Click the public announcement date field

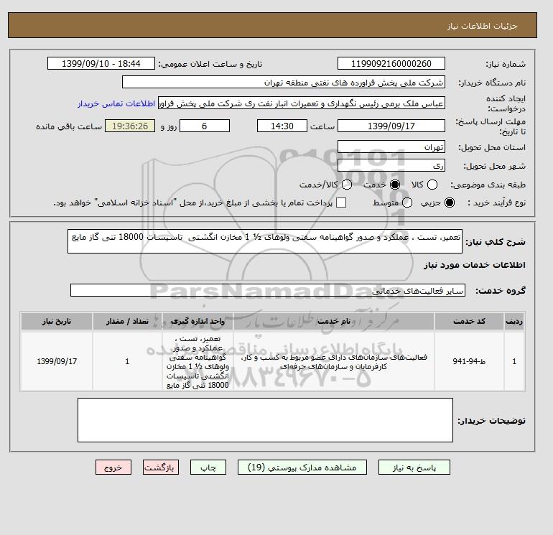tap(101, 63)
